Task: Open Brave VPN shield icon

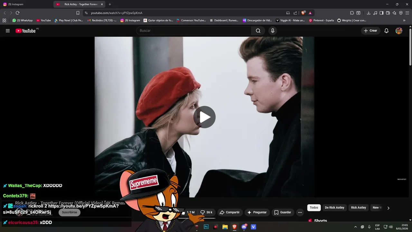Action: [x=401, y=13]
